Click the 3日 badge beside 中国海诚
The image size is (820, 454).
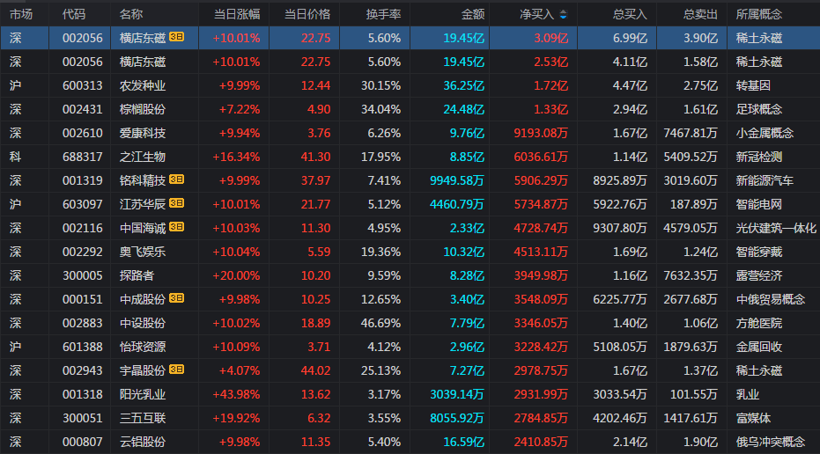point(176,227)
